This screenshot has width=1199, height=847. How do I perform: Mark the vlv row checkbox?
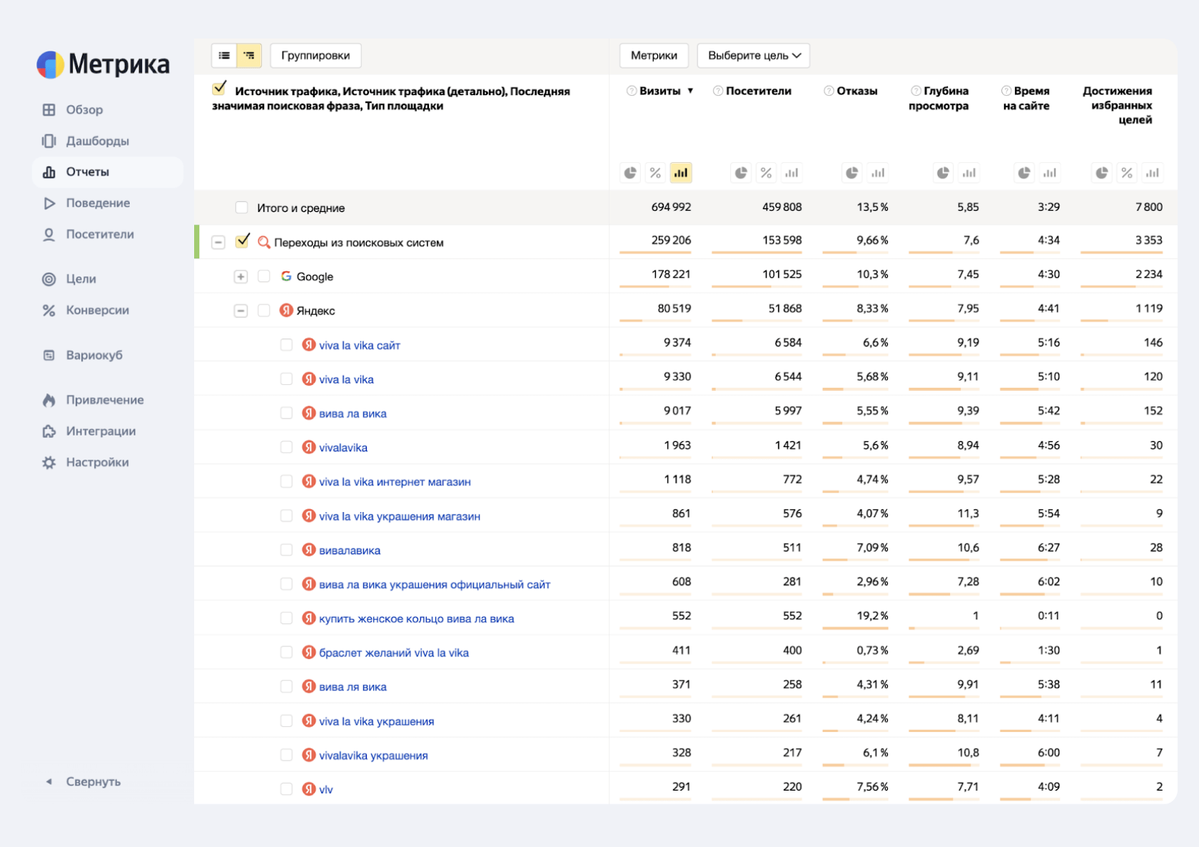pos(286,788)
